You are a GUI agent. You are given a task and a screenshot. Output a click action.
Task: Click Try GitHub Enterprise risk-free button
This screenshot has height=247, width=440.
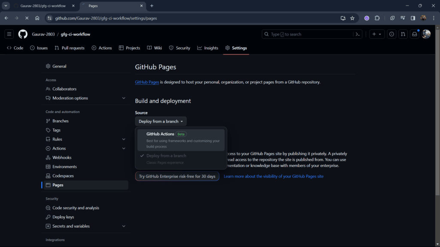[177, 176]
